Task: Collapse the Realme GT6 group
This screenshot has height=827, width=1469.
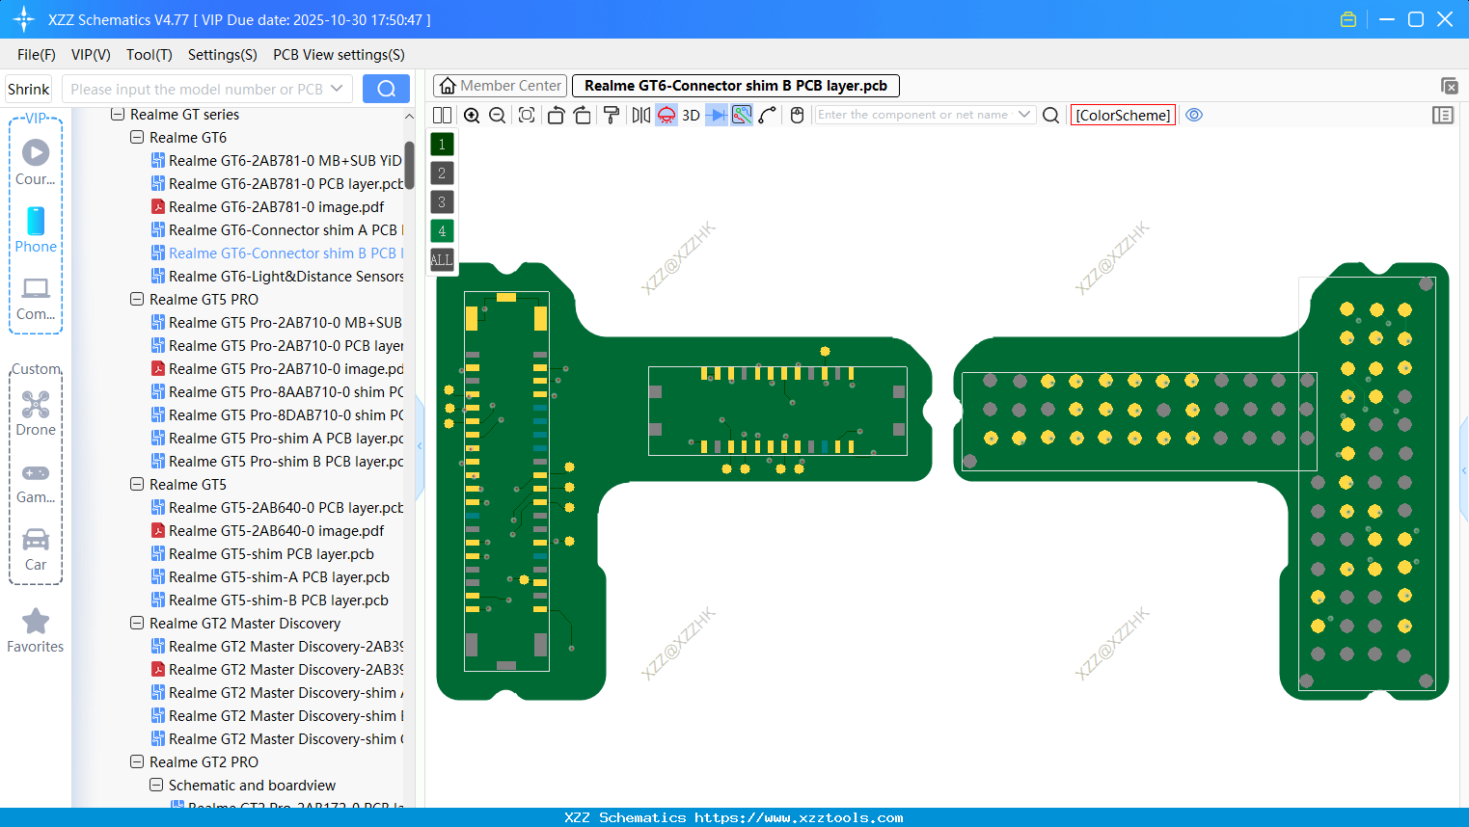Action: point(136,137)
